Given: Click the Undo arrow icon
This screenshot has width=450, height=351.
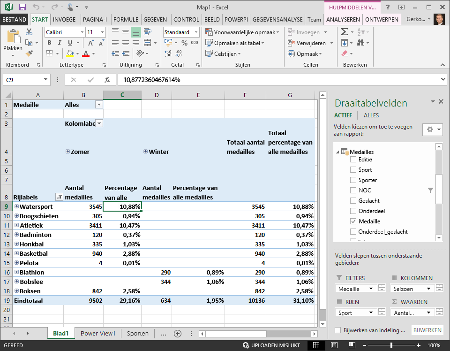Looking at the screenshot, I should (x=36, y=7).
